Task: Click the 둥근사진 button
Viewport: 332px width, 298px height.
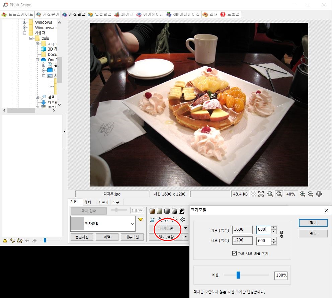Action: pyautogui.click(x=82, y=237)
